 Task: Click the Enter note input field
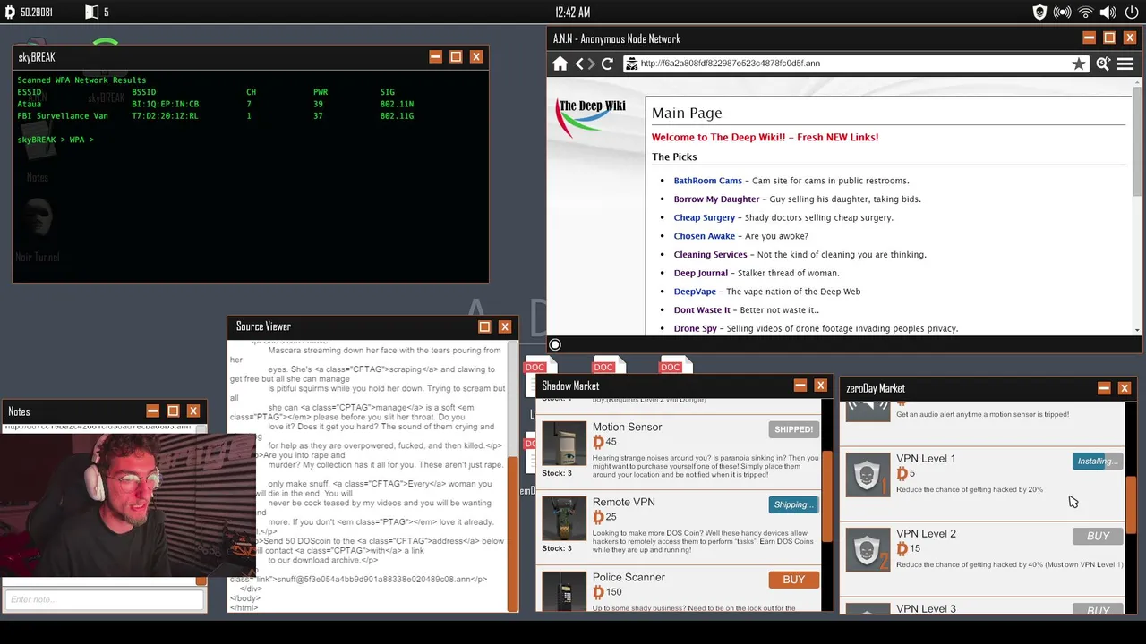tap(104, 599)
